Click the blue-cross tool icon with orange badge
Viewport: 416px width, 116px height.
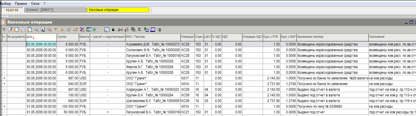pyautogui.click(x=82, y=29)
